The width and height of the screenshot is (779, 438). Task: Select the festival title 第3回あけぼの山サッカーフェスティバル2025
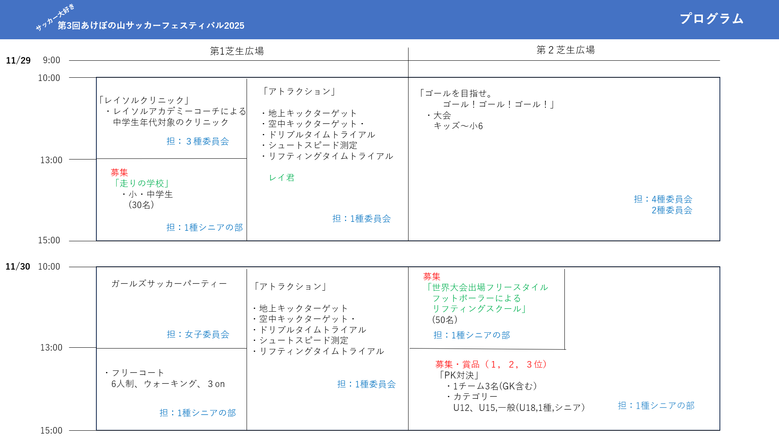coord(151,26)
